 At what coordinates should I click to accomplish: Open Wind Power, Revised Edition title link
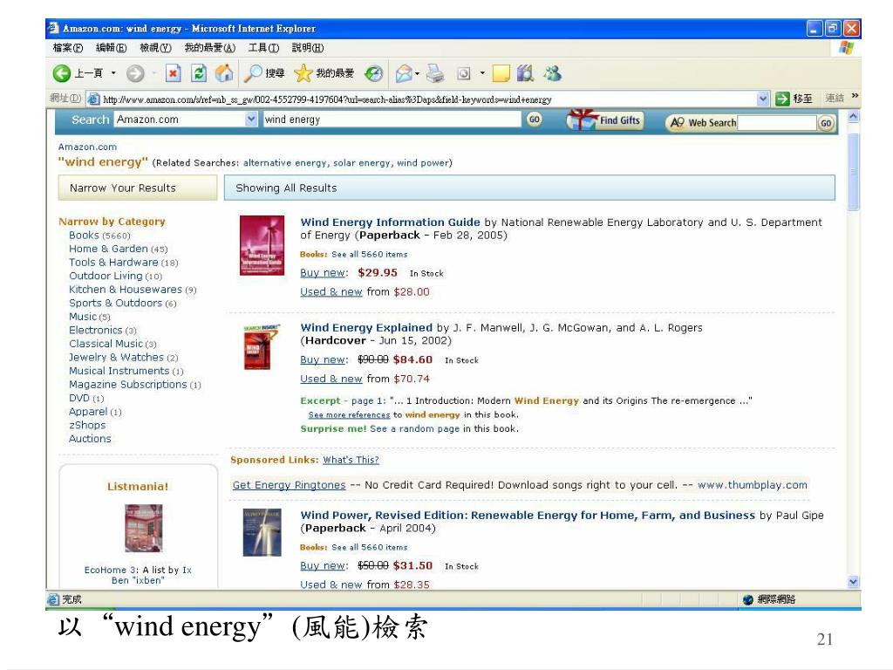[528, 515]
